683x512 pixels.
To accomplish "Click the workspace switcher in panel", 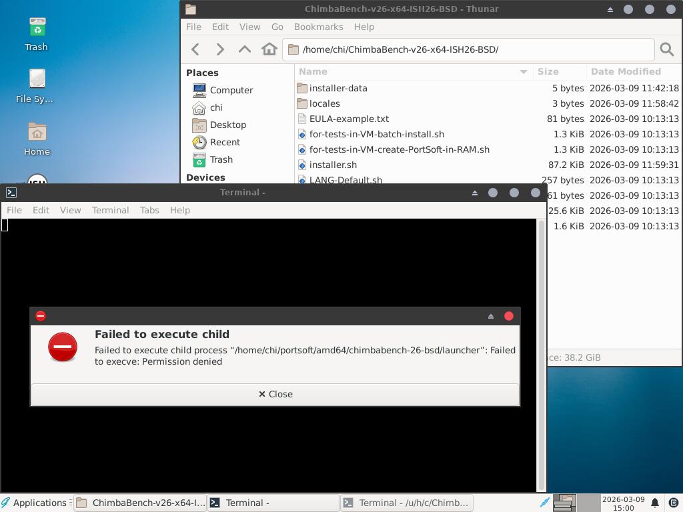I will tap(576, 503).
